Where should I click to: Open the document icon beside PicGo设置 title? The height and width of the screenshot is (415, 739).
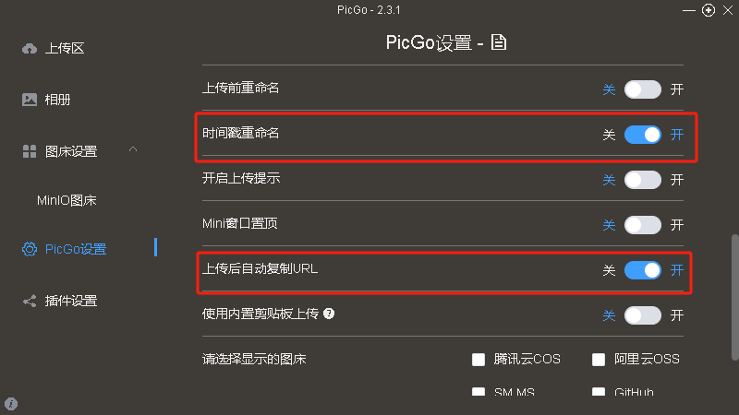pos(499,42)
